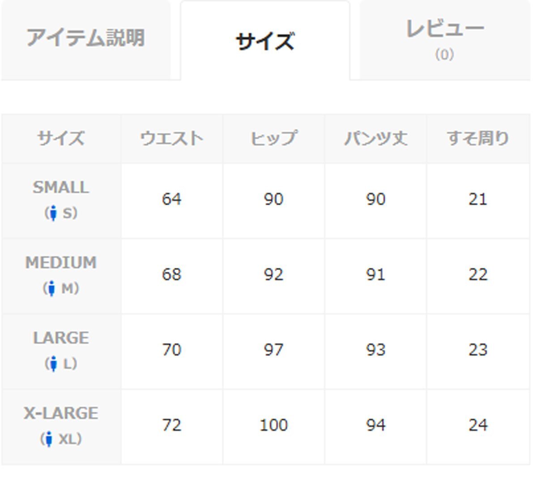Click the LARGE pants length value 93
Image resolution: width=537 pixels, height=481 pixels.
click(x=375, y=350)
